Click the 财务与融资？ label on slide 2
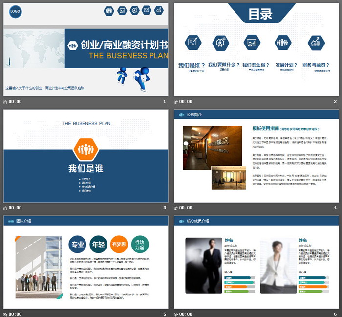This screenshot has height=317, width=342. click(x=316, y=65)
